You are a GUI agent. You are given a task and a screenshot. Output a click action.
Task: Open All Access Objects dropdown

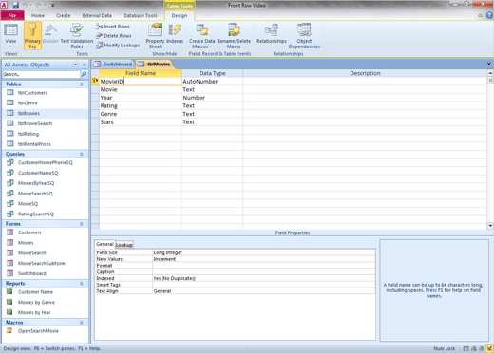click(x=76, y=65)
